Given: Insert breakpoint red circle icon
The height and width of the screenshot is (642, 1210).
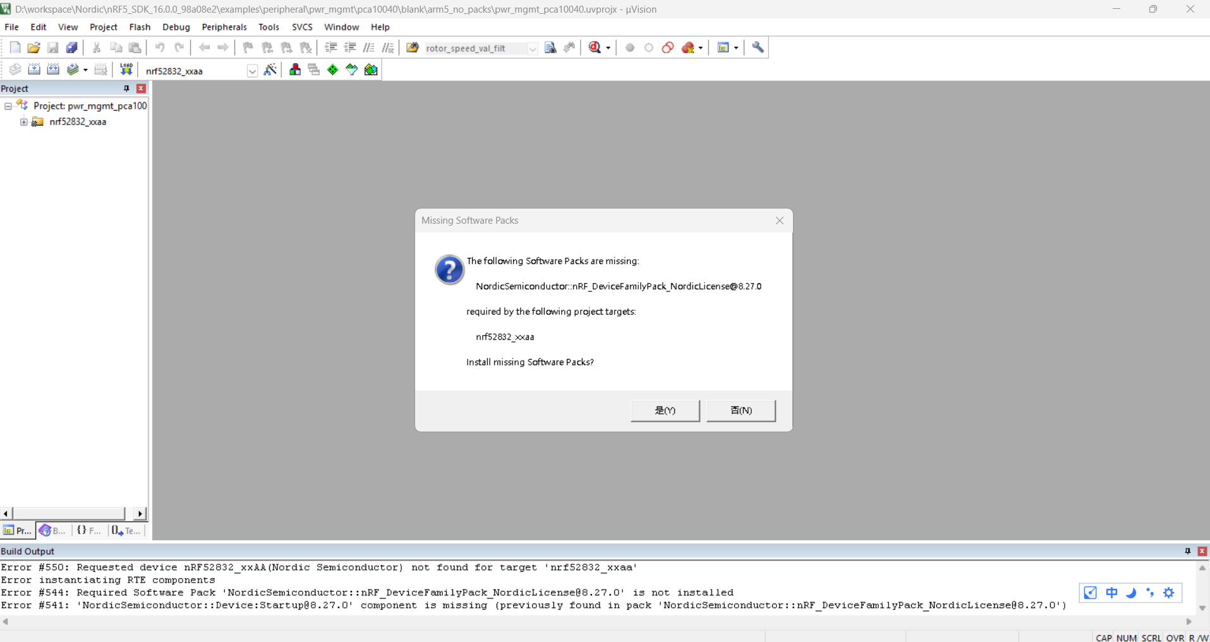Looking at the screenshot, I should [630, 48].
